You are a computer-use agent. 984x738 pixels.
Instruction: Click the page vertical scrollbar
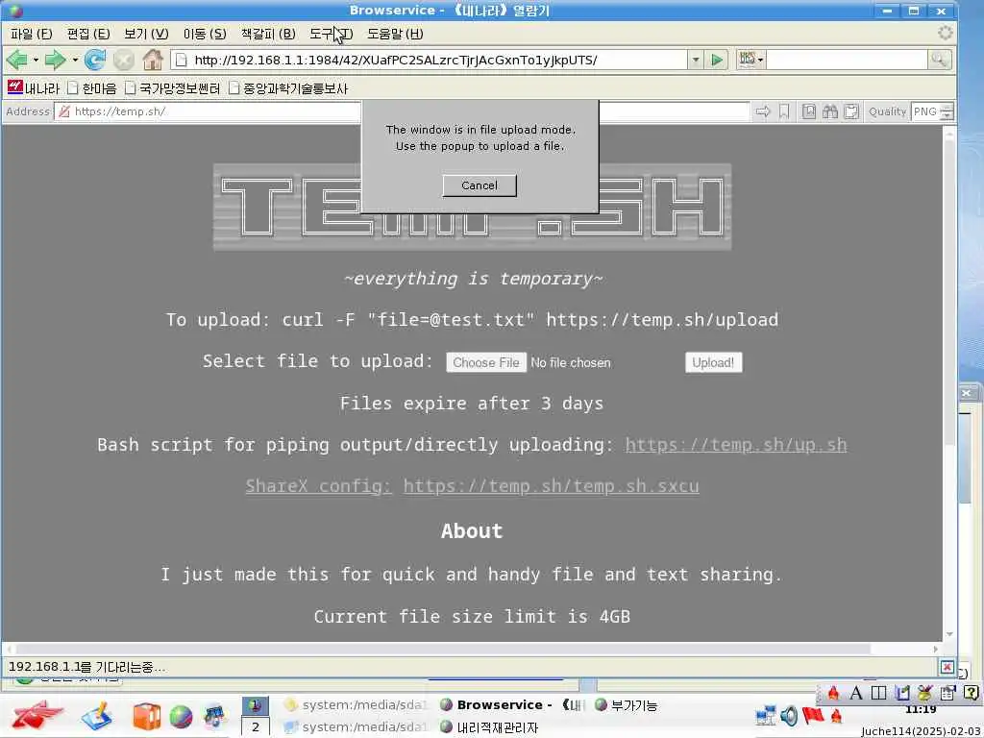click(948, 382)
